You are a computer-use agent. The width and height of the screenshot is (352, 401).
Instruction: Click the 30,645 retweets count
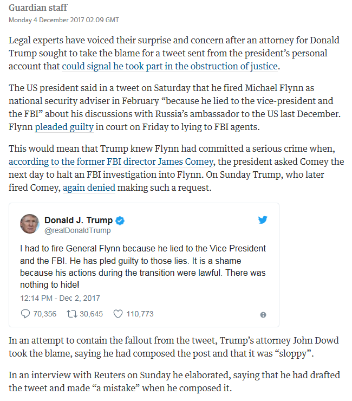(92, 314)
